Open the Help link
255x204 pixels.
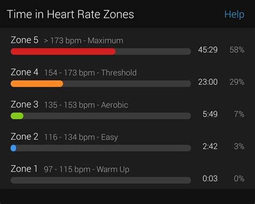click(235, 14)
